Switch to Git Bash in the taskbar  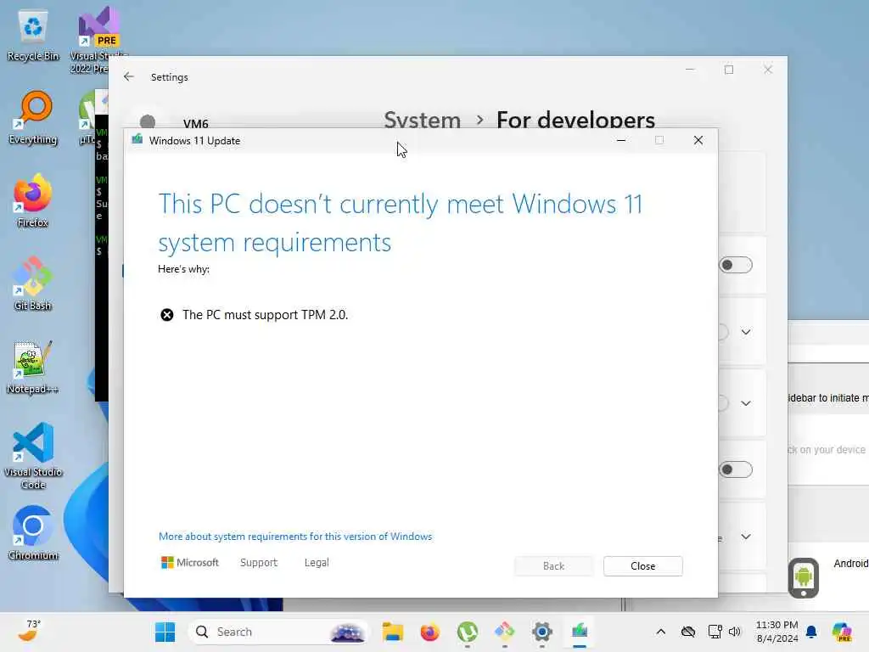click(x=504, y=632)
